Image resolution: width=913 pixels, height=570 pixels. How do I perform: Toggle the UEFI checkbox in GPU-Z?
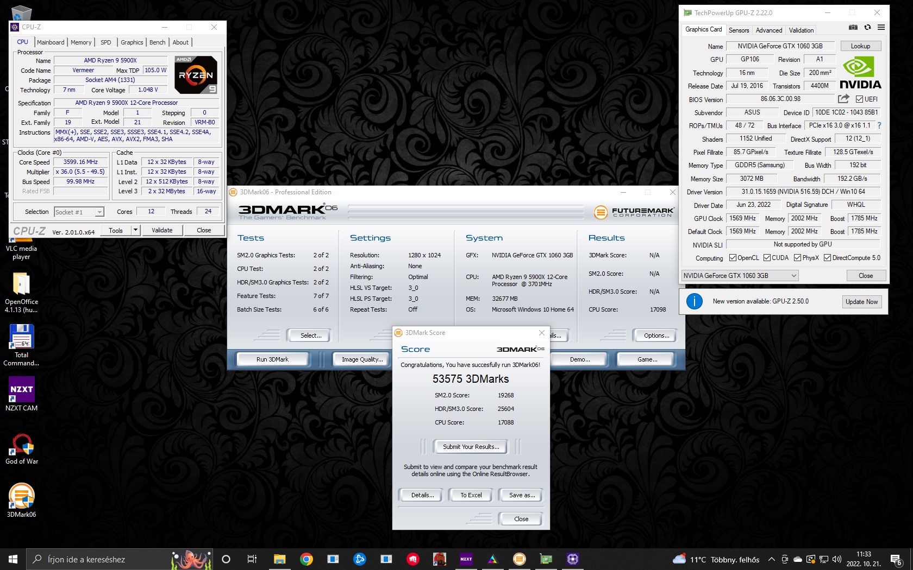tap(859, 99)
